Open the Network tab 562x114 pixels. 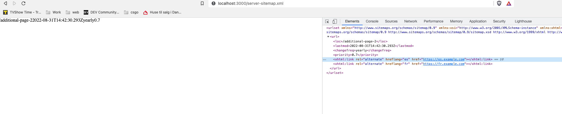[411, 21]
